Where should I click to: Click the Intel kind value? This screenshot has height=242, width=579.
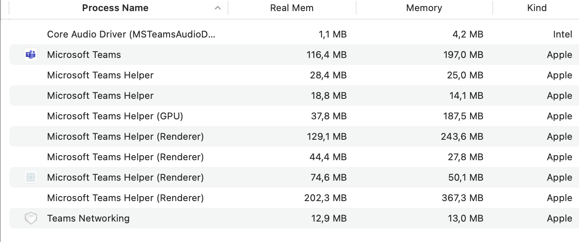[x=562, y=35]
